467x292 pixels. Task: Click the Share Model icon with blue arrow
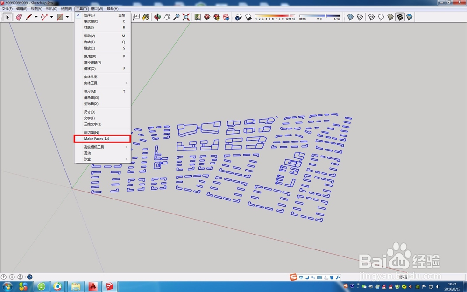(x=226, y=17)
